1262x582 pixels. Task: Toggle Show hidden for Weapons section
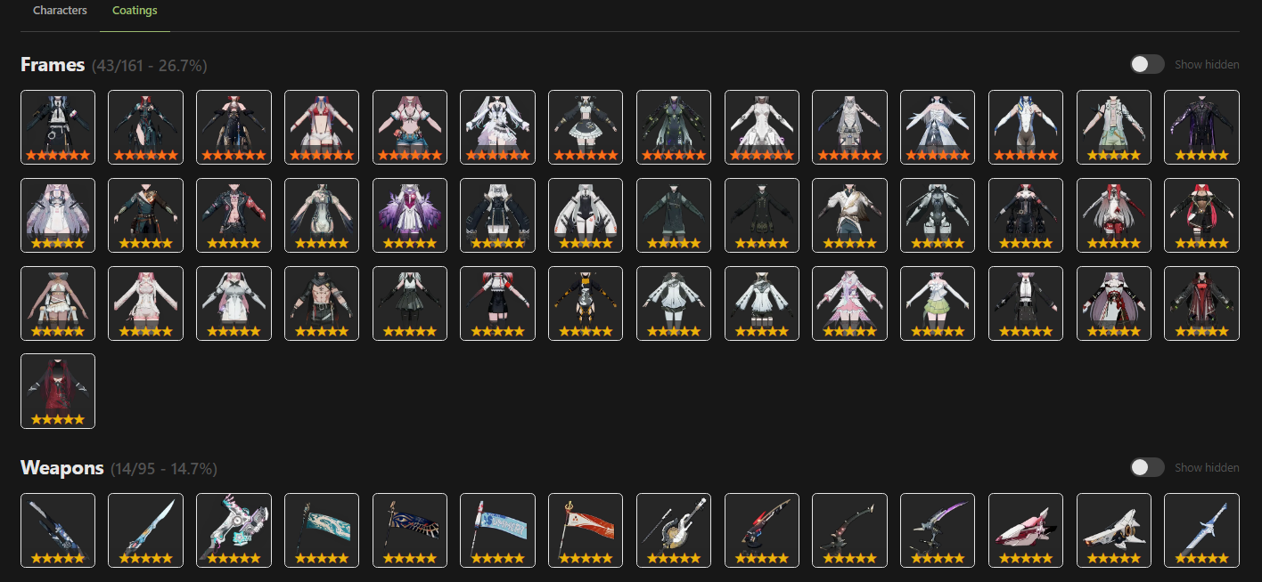[1147, 467]
